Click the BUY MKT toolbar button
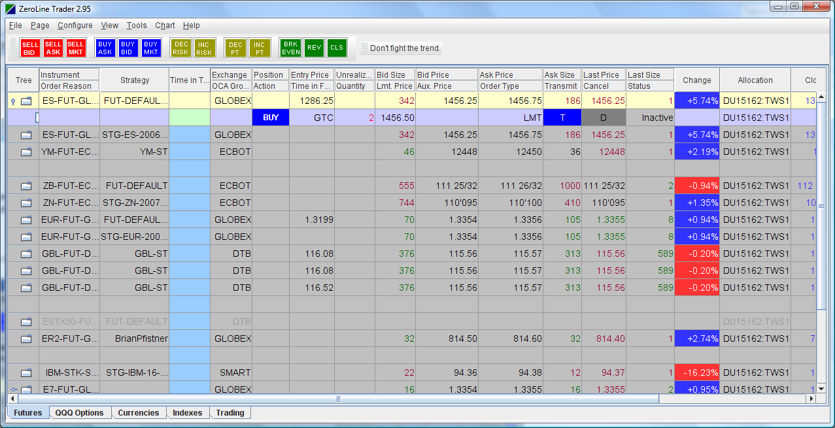The height and width of the screenshot is (428, 835). (x=150, y=48)
